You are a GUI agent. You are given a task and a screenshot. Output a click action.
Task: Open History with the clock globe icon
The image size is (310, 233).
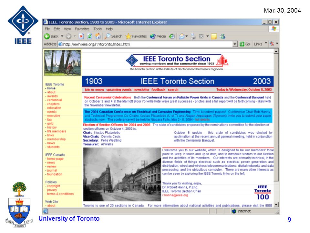coord(172,36)
